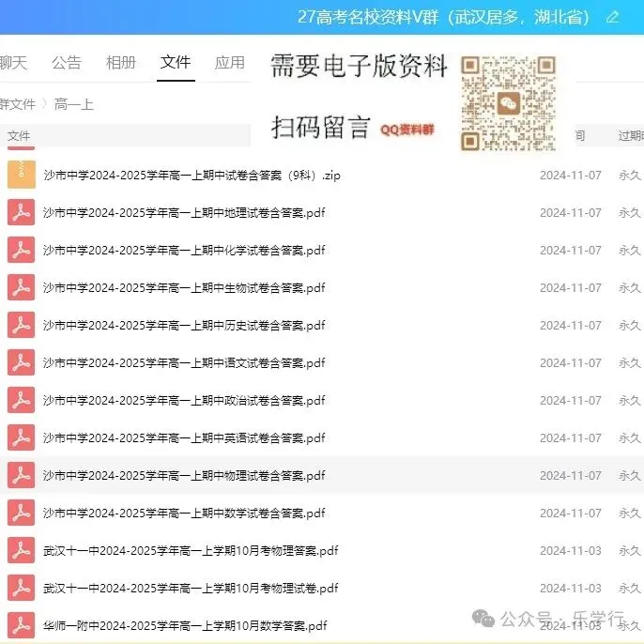Open the 相册 tab
This screenshot has height=644, width=644.
121,63
